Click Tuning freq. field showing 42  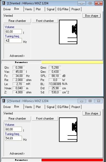pyautogui.click(x=13, y=41)
